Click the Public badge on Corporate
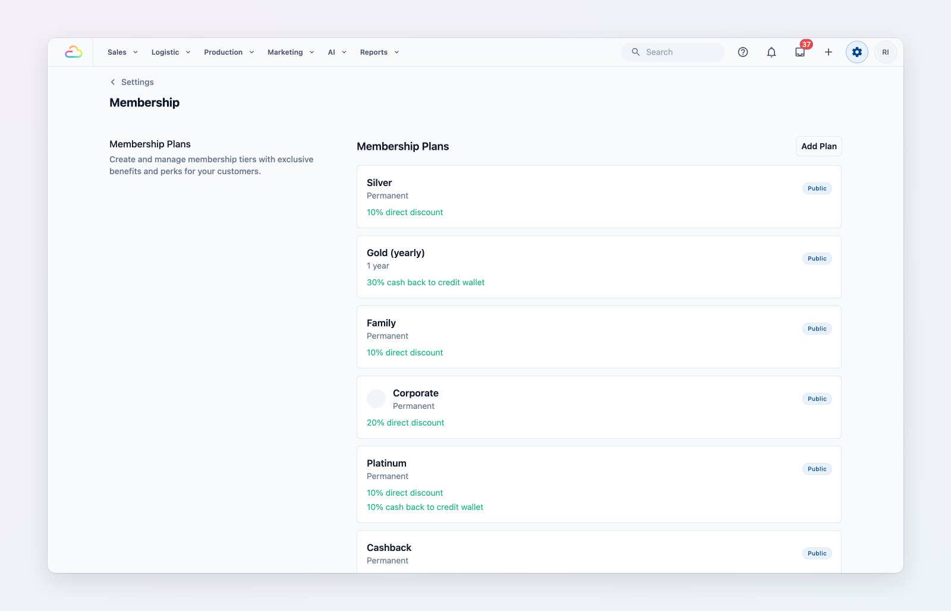The width and height of the screenshot is (951, 611). (x=817, y=399)
